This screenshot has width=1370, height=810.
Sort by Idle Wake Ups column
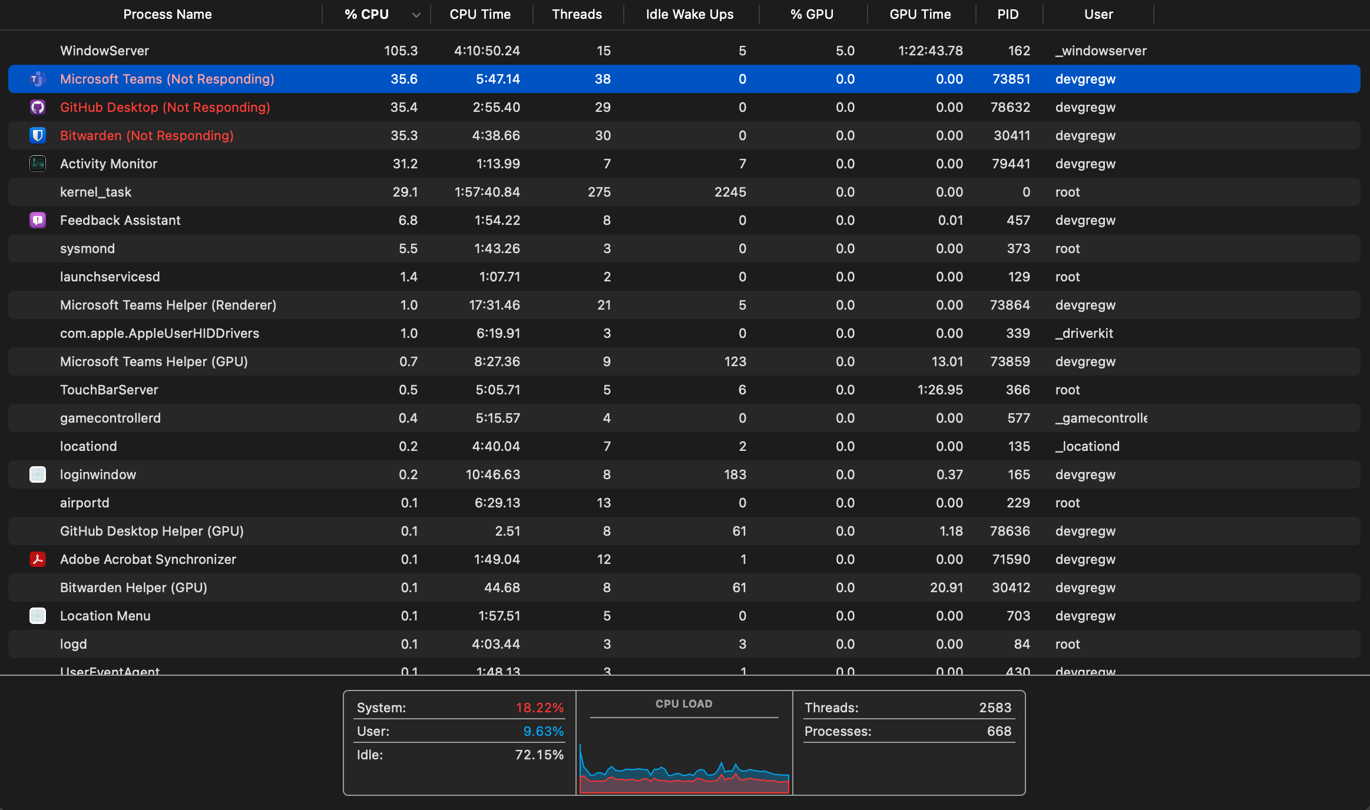[690, 14]
